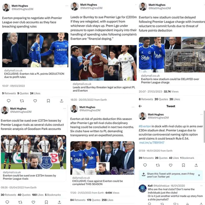The width and height of the screenshot is (205, 205).
Task: Open the more options dots on the first tweet
Action: (67, 6)
